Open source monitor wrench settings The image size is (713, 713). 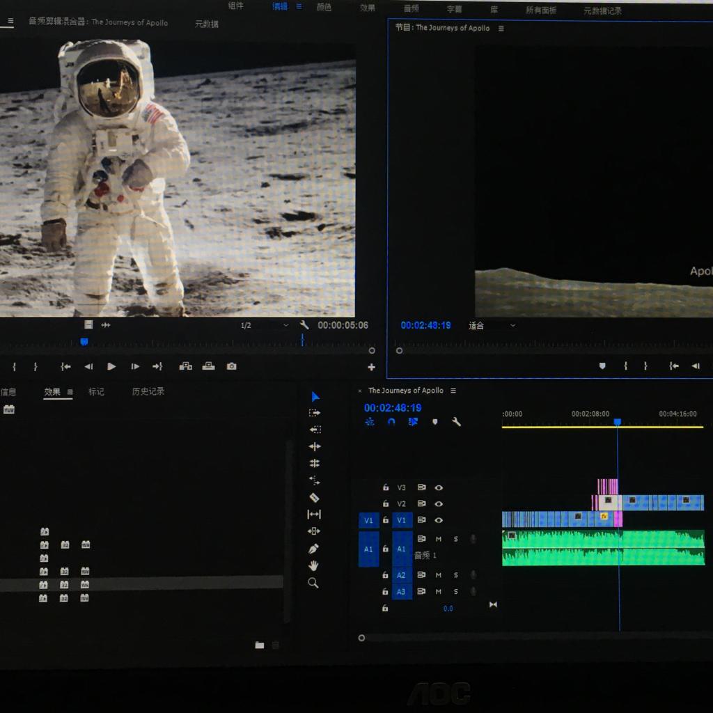click(304, 325)
